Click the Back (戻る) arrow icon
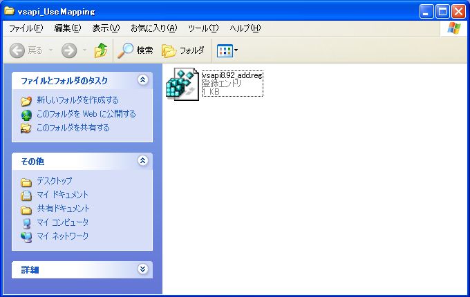 click(x=17, y=50)
